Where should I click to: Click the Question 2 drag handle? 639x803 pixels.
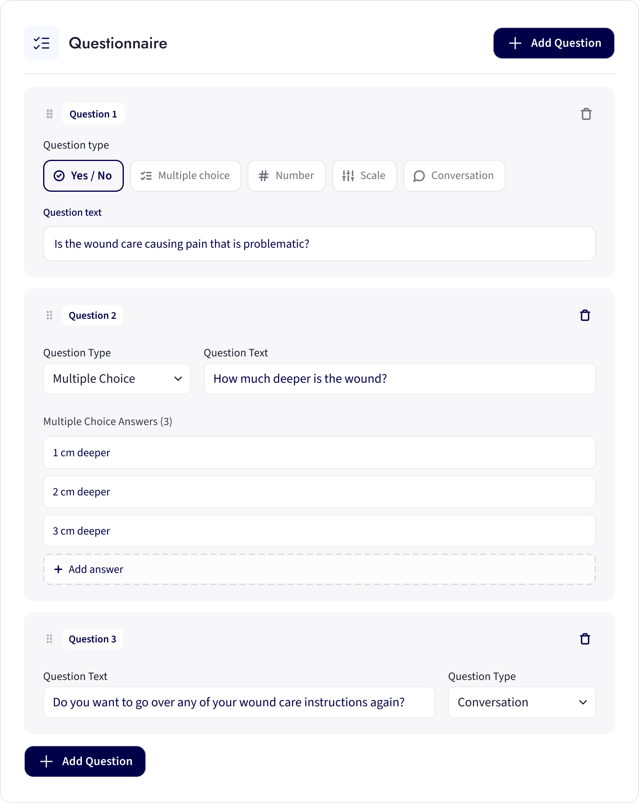(x=50, y=316)
